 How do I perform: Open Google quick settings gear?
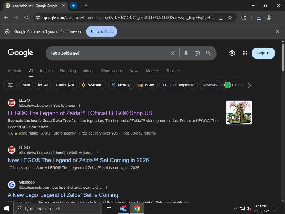[x=232, y=53]
